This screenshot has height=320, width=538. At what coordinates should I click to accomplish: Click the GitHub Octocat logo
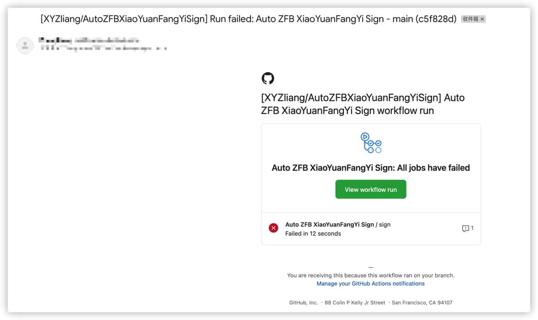[267, 78]
